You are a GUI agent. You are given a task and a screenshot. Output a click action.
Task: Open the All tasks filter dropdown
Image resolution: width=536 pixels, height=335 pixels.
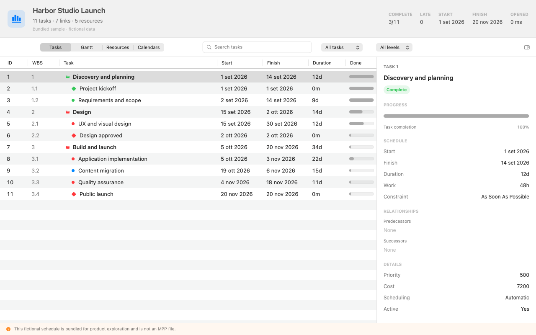coord(342,47)
